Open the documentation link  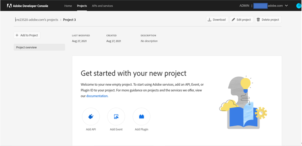pyautogui.click(x=97, y=96)
